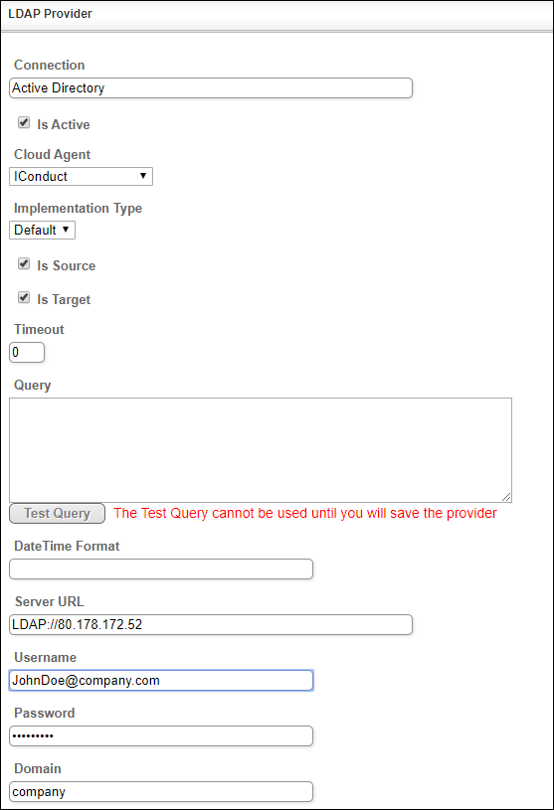Select the Domain text field

tap(161, 791)
